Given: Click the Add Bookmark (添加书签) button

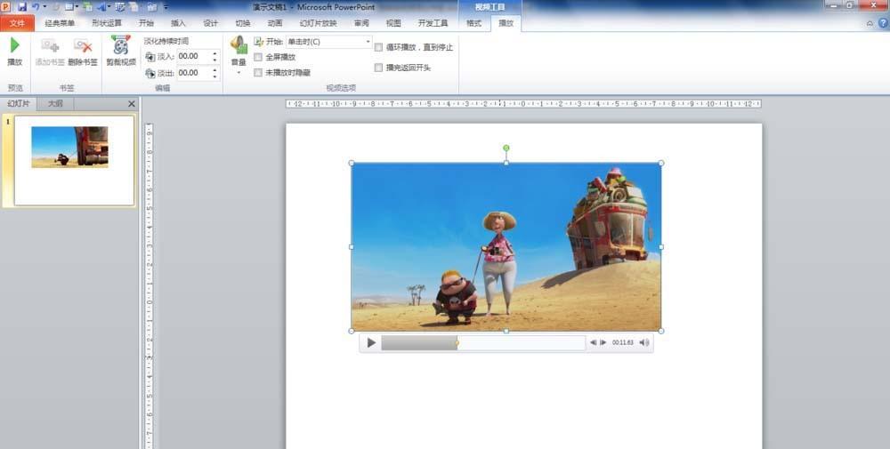Looking at the screenshot, I should tap(50, 52).
